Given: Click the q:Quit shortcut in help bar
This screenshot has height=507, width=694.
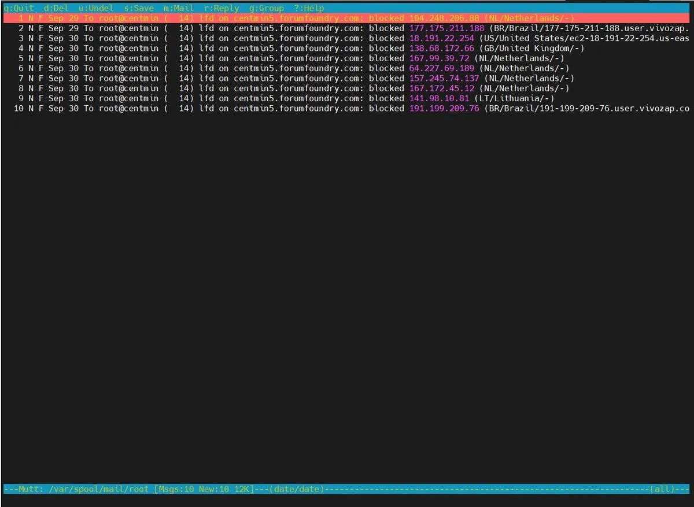Looking at the screenshot, I should 19,9.
